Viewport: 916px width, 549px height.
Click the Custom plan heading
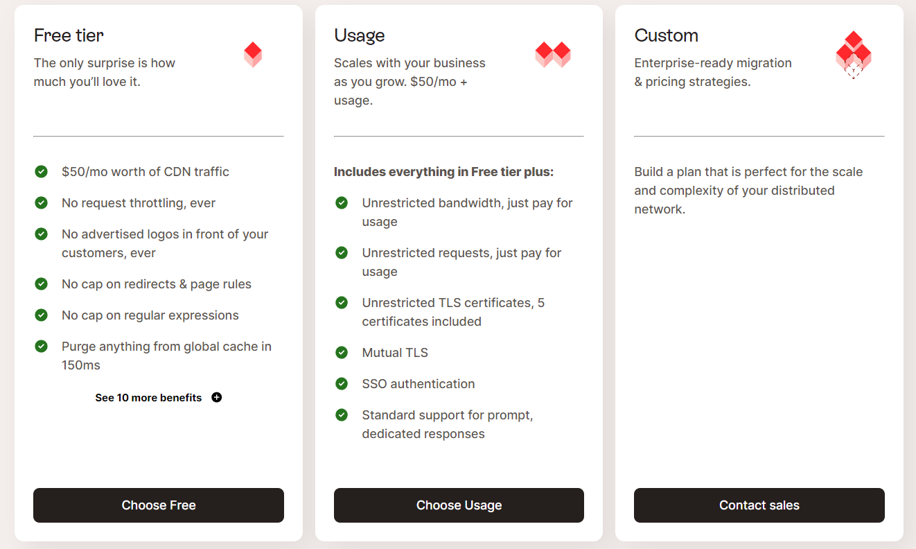(x=667, y=35)
